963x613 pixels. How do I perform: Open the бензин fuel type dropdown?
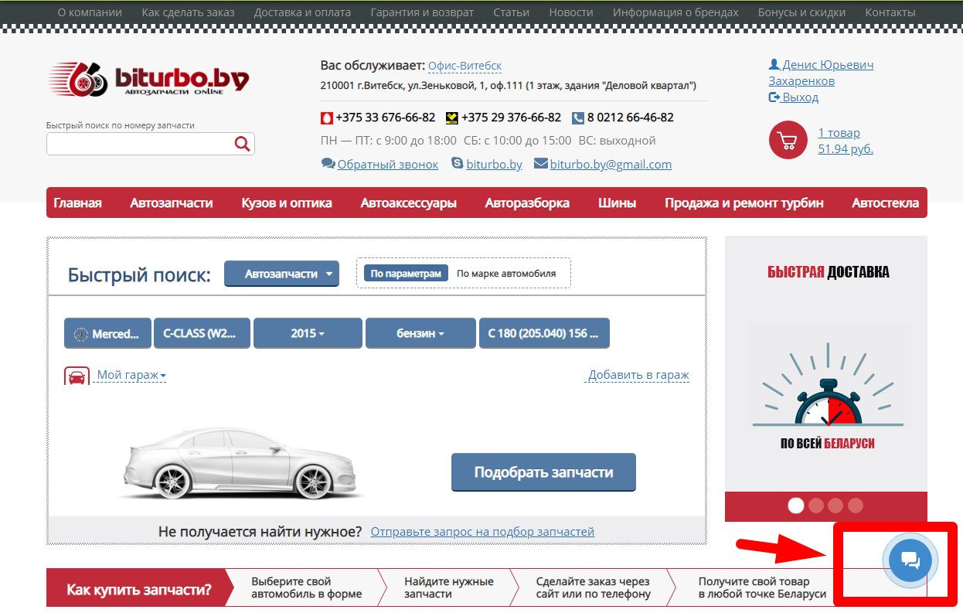click(x=420, y=334)
